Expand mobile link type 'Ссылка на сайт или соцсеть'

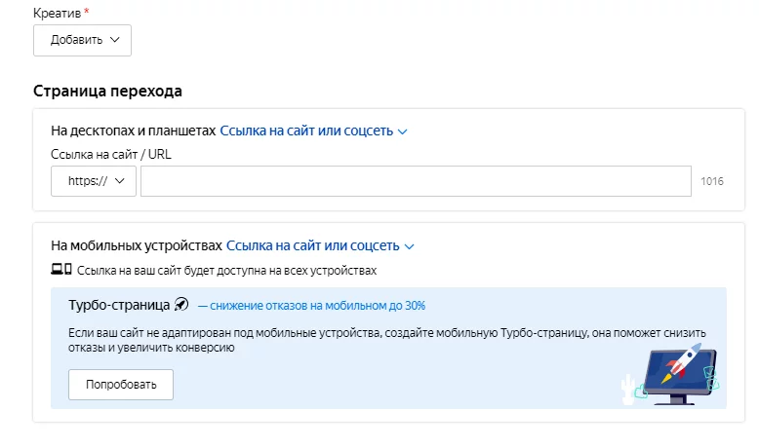320,246
